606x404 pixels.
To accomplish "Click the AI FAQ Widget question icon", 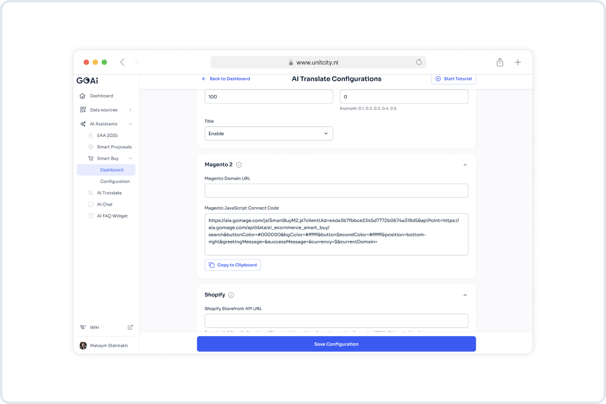I will point(91,216).
